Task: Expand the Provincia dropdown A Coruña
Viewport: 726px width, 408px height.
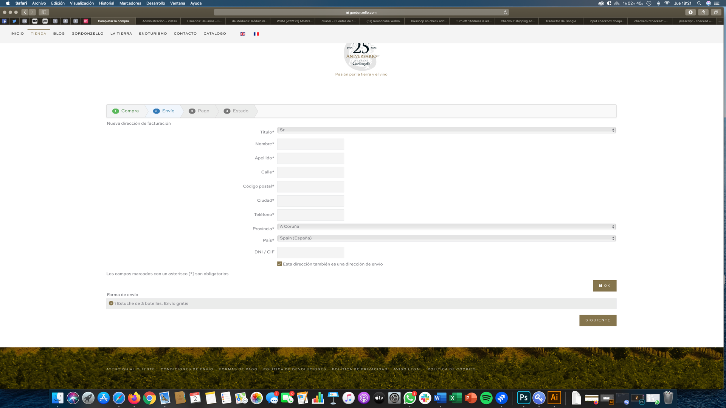Action: click(446, 227)
